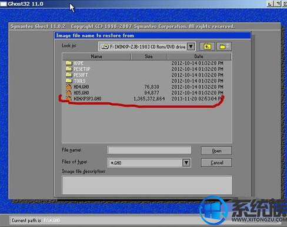Select the TOOLS folder icon
This screenshot has height=227, width=287.
(x=69, y=81)
